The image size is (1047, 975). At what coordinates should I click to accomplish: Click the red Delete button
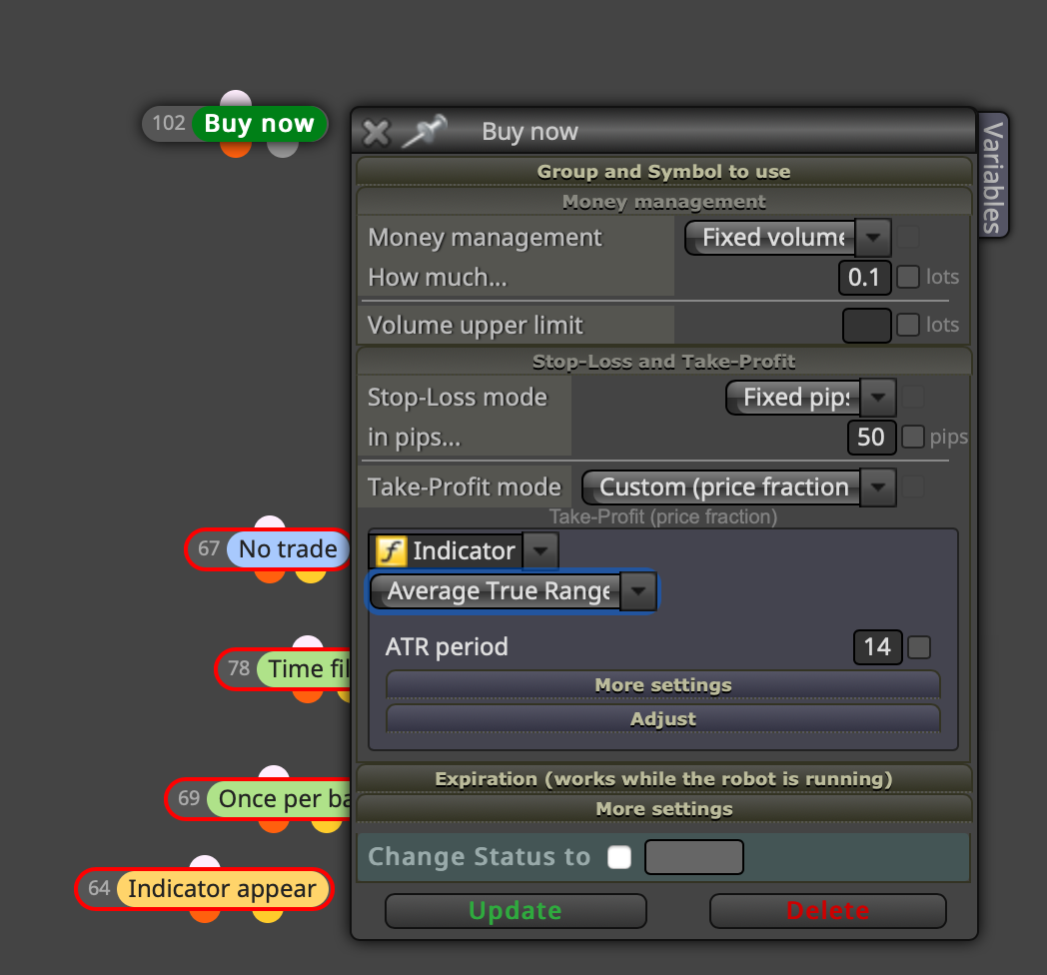point(828,911)
